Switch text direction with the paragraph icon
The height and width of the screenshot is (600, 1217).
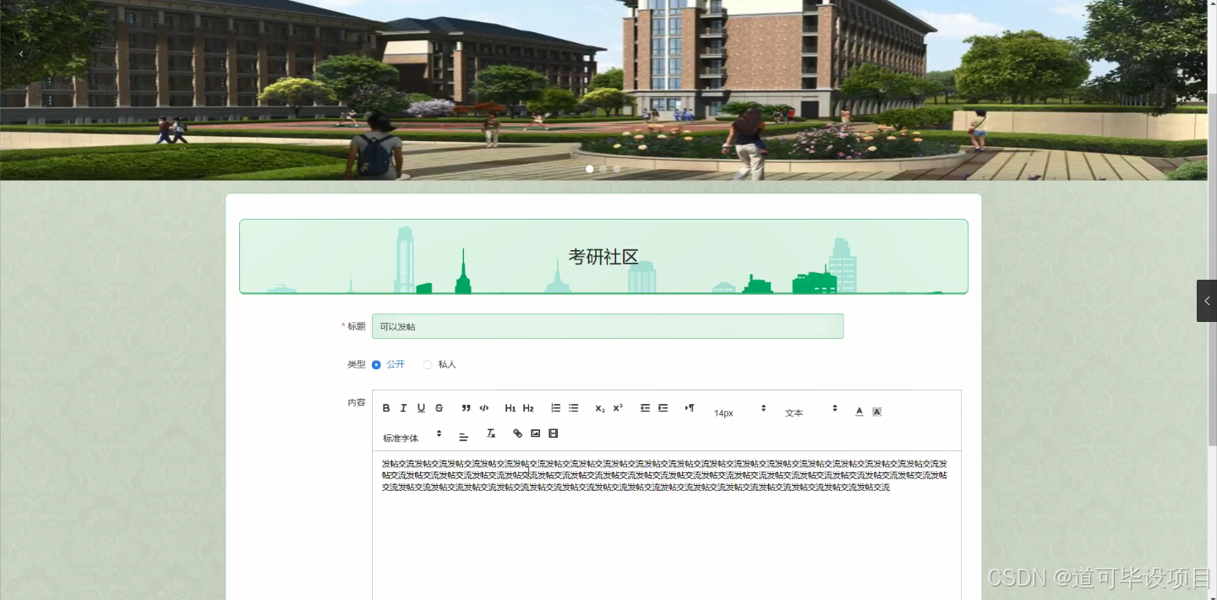690,408
